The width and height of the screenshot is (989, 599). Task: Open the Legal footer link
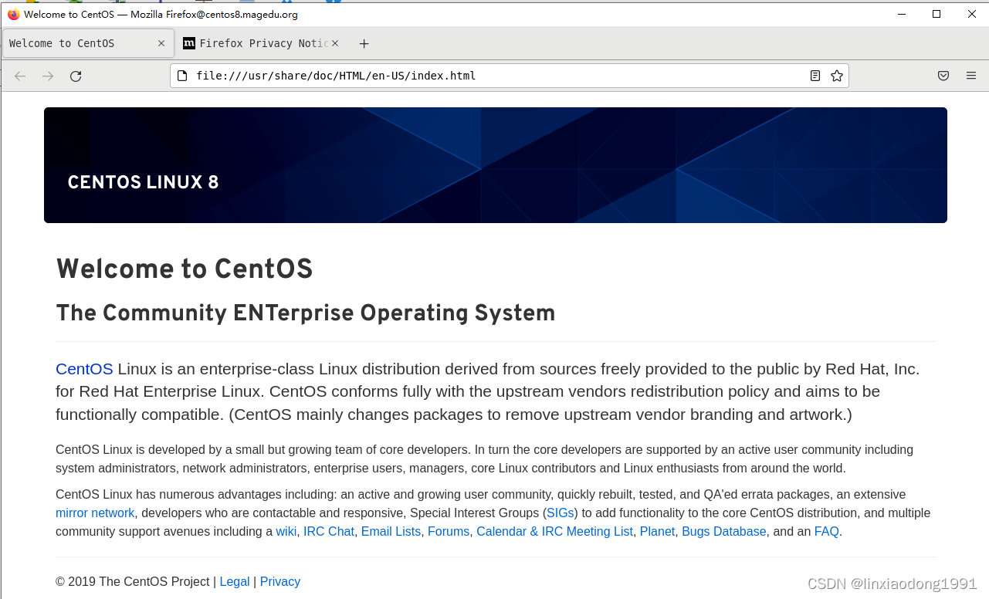pyautogui.click(x=235, y=581)
